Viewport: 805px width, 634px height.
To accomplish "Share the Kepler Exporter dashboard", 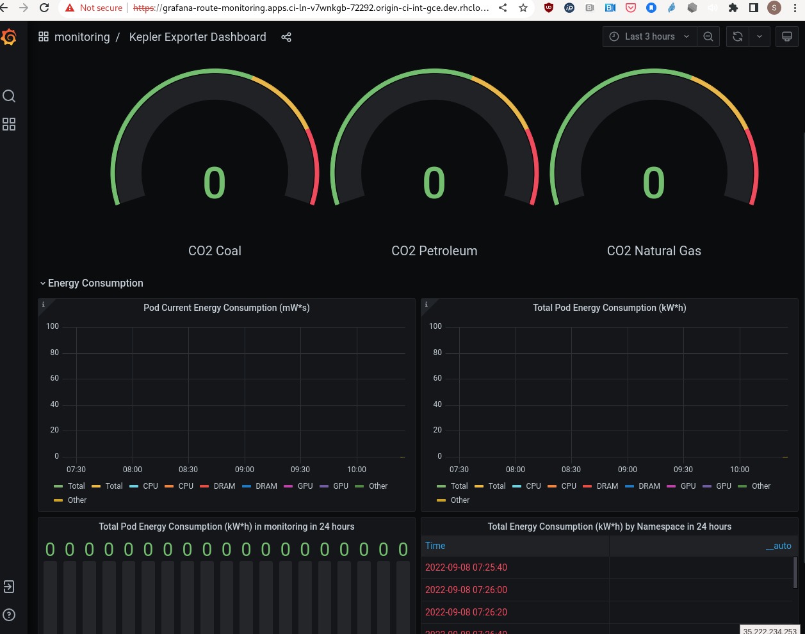I will [286, 37].
